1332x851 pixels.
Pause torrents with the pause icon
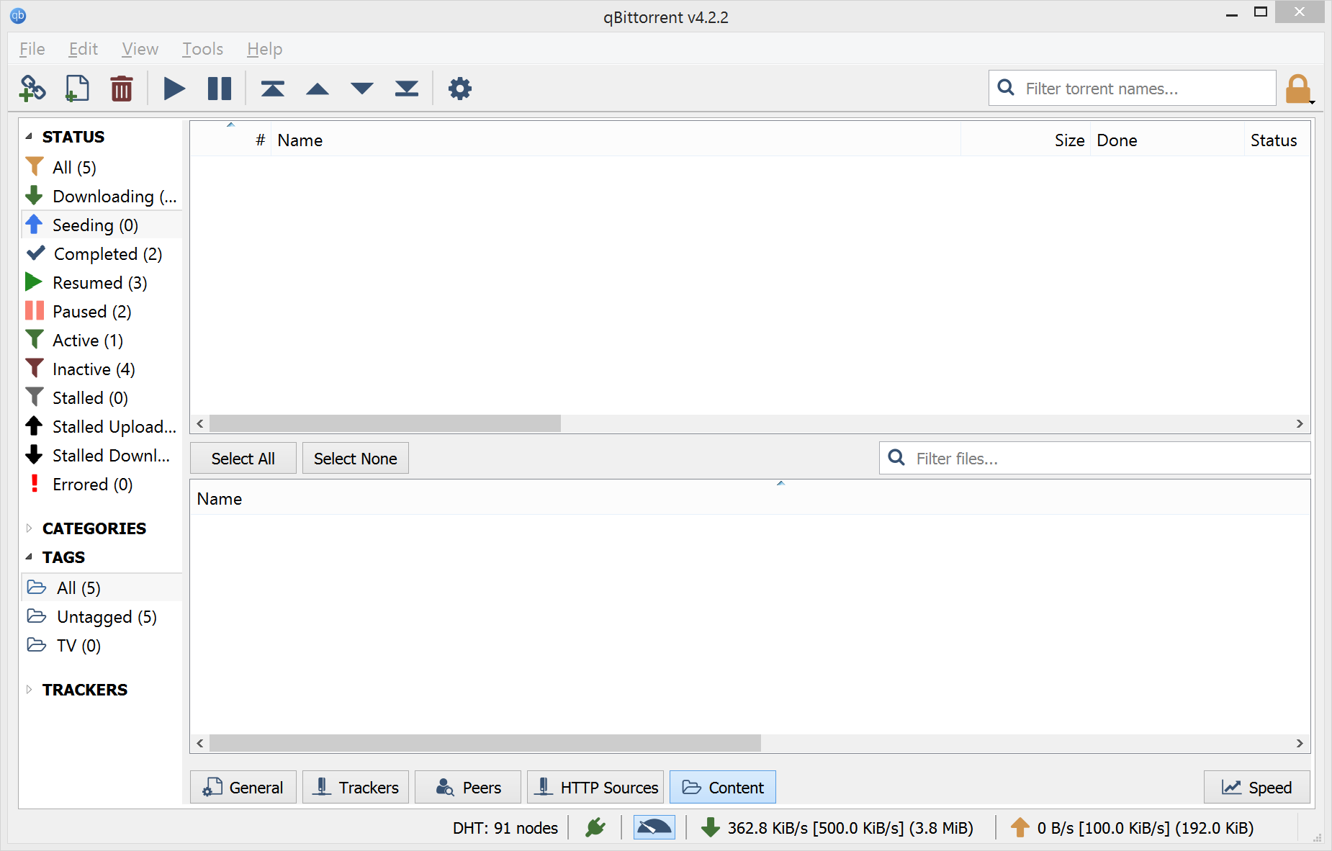point(220,89)
